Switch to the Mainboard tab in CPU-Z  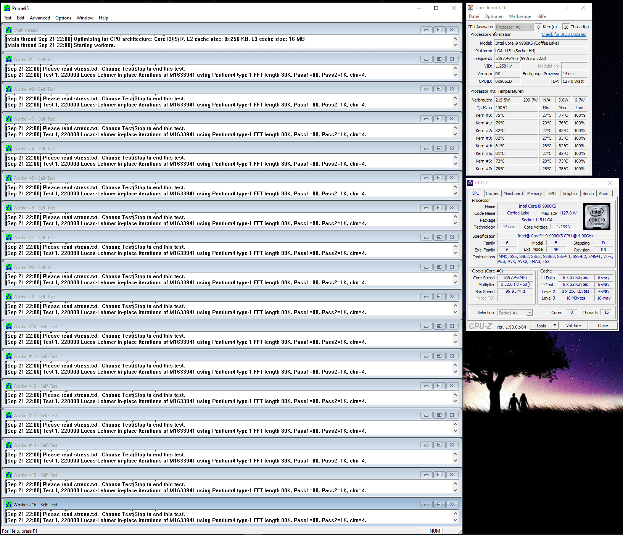pos(513,193)
